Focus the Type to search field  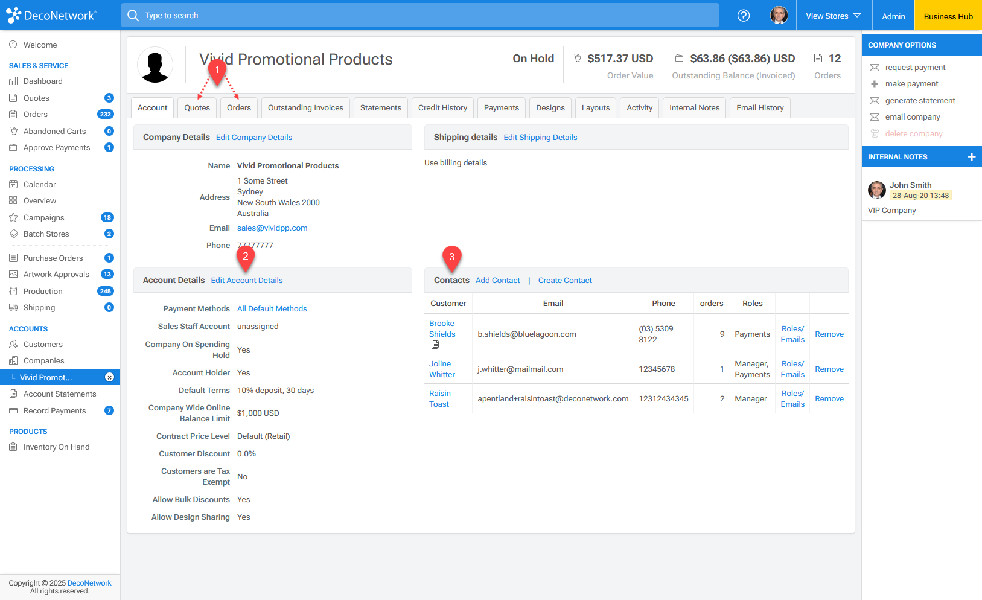(x=419, y=15)
